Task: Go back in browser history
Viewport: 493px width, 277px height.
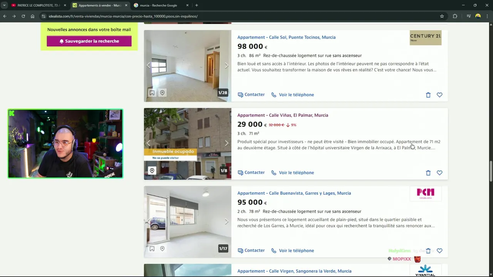Action: tap(5, 16)
